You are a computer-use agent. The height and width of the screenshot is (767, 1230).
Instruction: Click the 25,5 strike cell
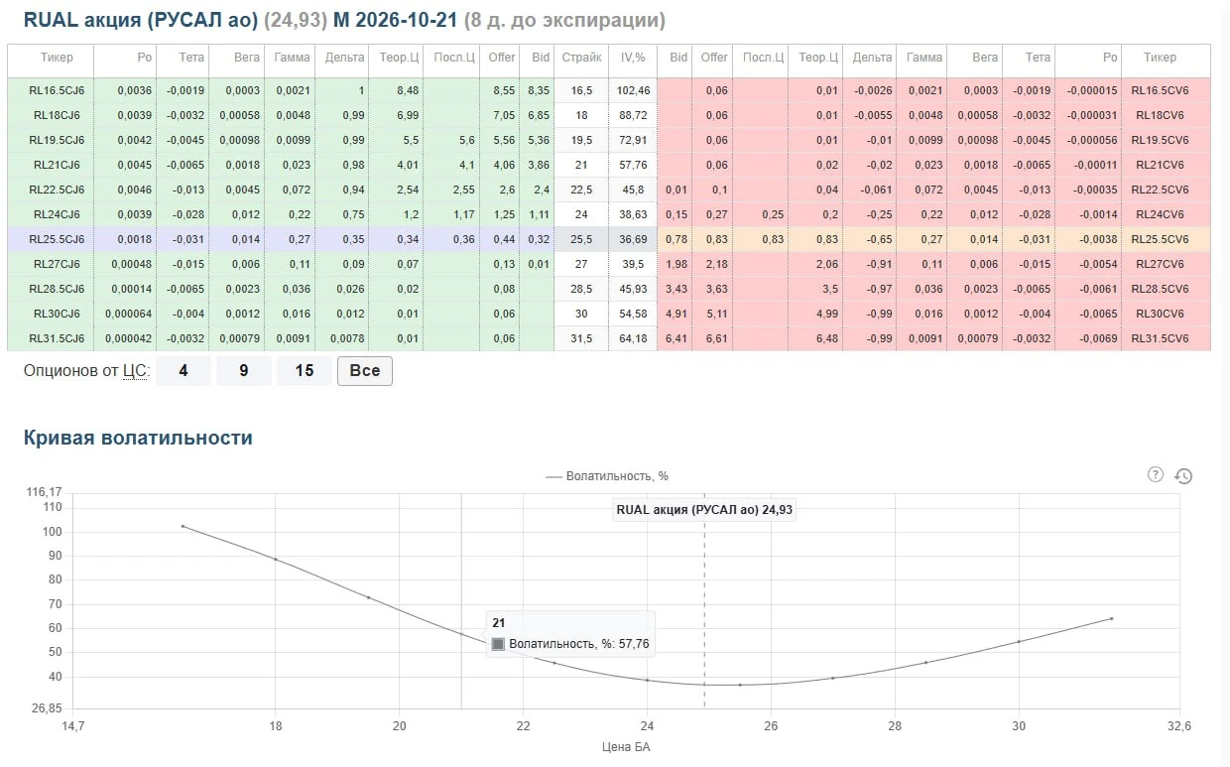pos(581,239)
